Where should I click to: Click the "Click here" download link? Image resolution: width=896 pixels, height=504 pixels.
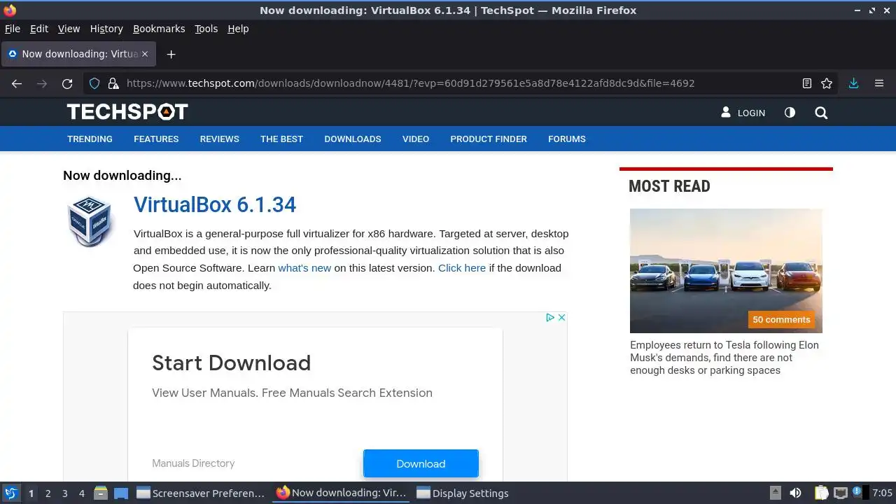(x=462, y=267)
